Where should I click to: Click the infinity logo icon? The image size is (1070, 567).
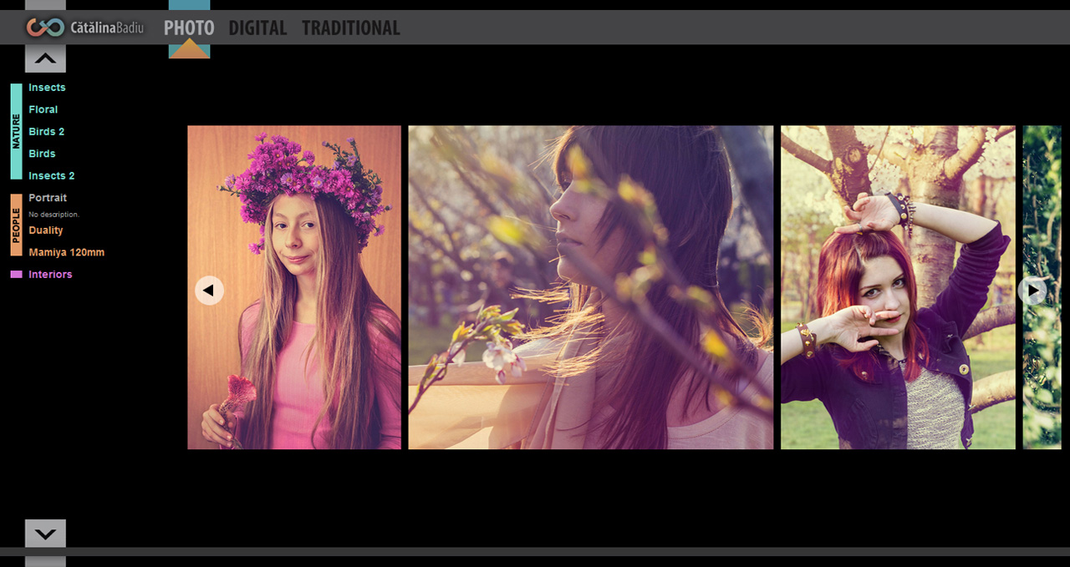pos(45,28)
